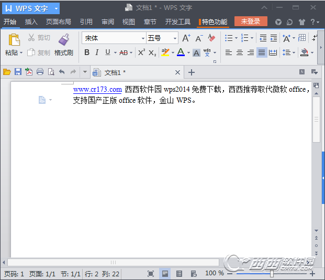325x280 pixels.
Task: Increase font size with A+ icon
Action: coord(186,38)
